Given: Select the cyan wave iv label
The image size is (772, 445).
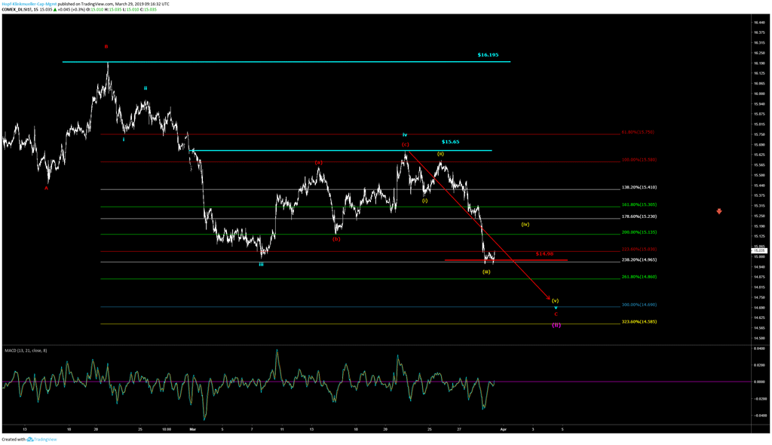Looking at the screenshot, I should coord(405,134).
